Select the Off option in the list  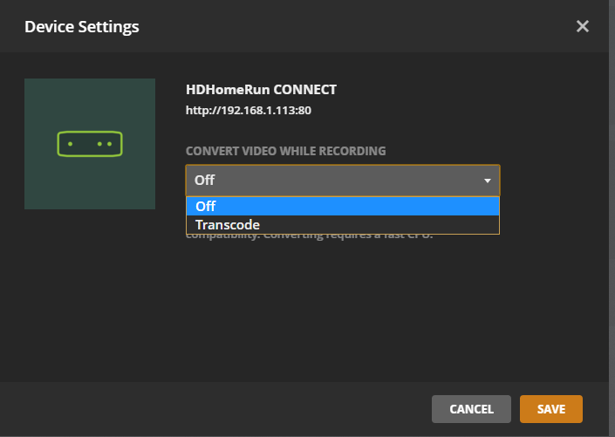click(x=343, y=206)
